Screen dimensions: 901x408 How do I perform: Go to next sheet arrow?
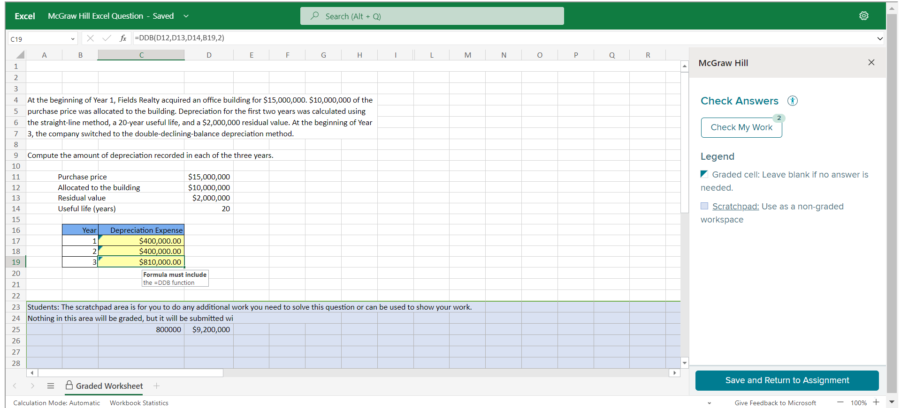32,386
